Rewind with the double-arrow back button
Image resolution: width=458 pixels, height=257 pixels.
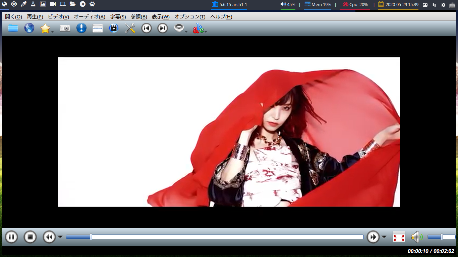(49, 237)
